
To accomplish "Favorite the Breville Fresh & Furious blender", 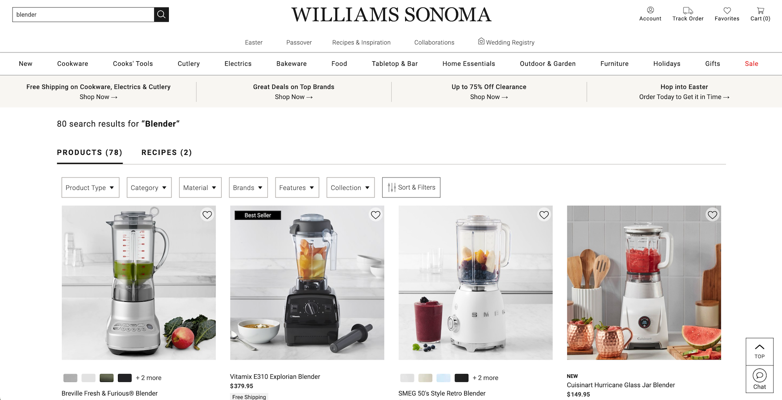I will pyautogui.click(x=207, y=215).
